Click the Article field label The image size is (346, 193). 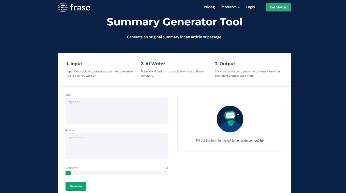(x=69, y=130)
